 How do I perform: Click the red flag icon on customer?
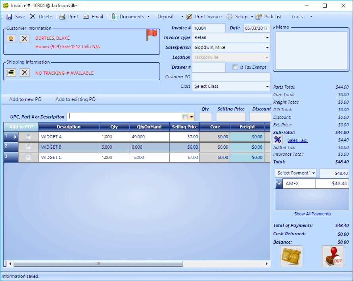(152, 35)
